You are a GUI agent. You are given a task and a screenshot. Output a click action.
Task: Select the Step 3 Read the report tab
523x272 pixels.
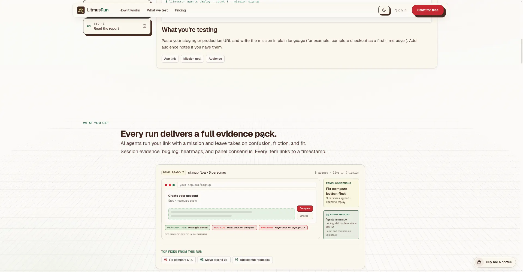[x=117, y=26]
